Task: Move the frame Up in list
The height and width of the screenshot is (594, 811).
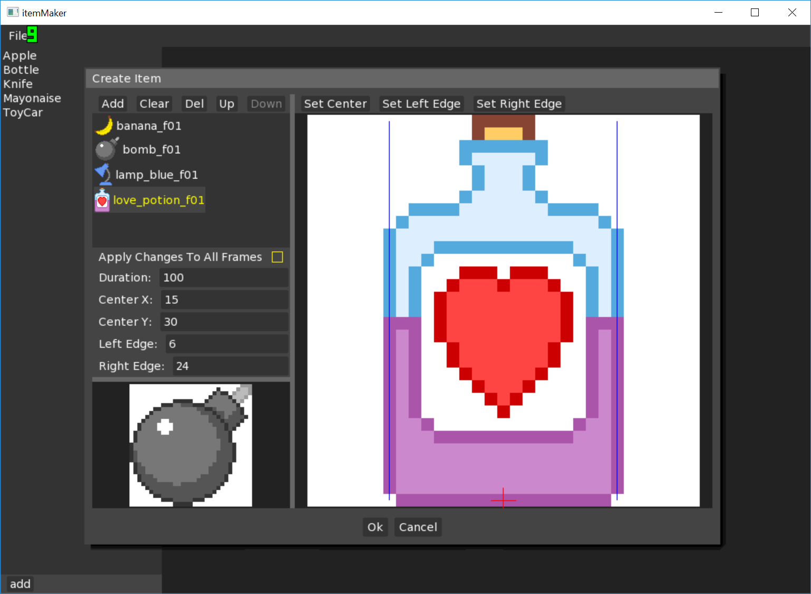Action: 226,104
